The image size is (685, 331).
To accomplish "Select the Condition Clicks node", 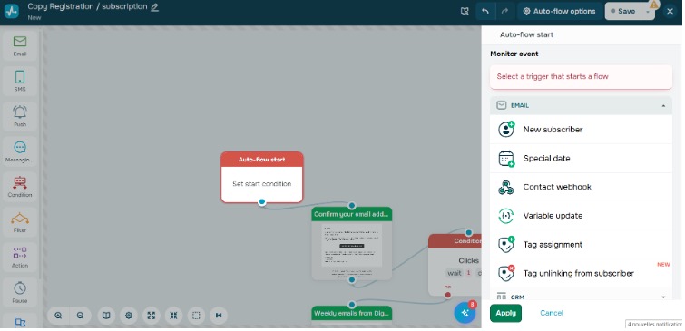I will click(455, 265).
